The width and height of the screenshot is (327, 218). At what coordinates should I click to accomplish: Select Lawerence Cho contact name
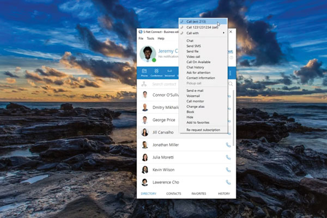coord(166,183)
